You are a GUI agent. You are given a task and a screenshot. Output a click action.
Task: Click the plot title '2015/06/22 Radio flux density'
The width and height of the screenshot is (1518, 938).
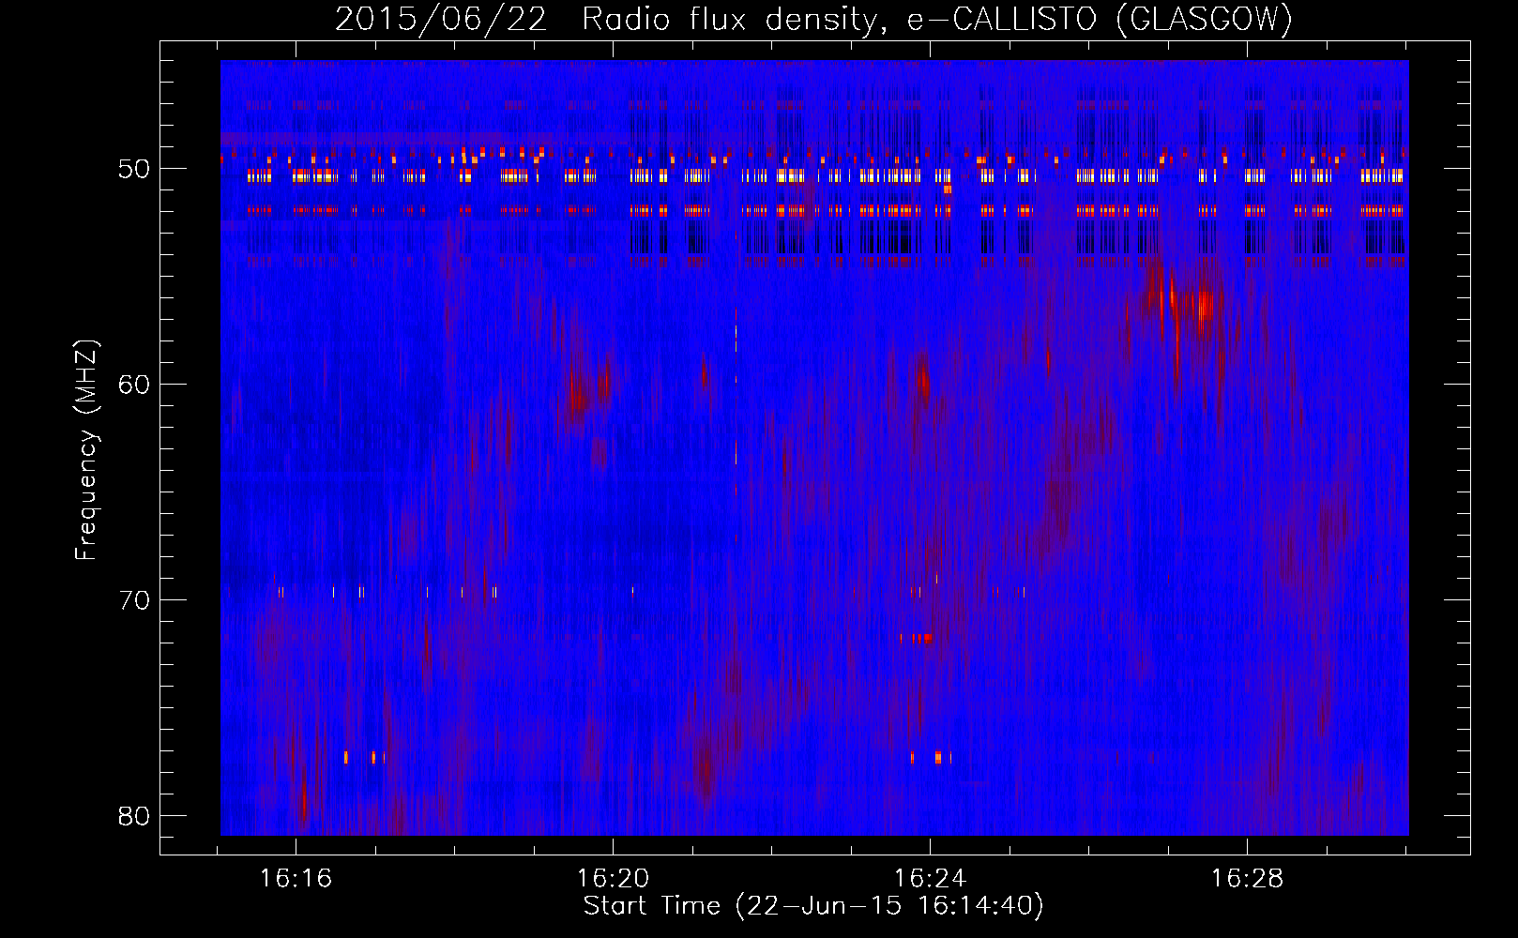[813, 19]
